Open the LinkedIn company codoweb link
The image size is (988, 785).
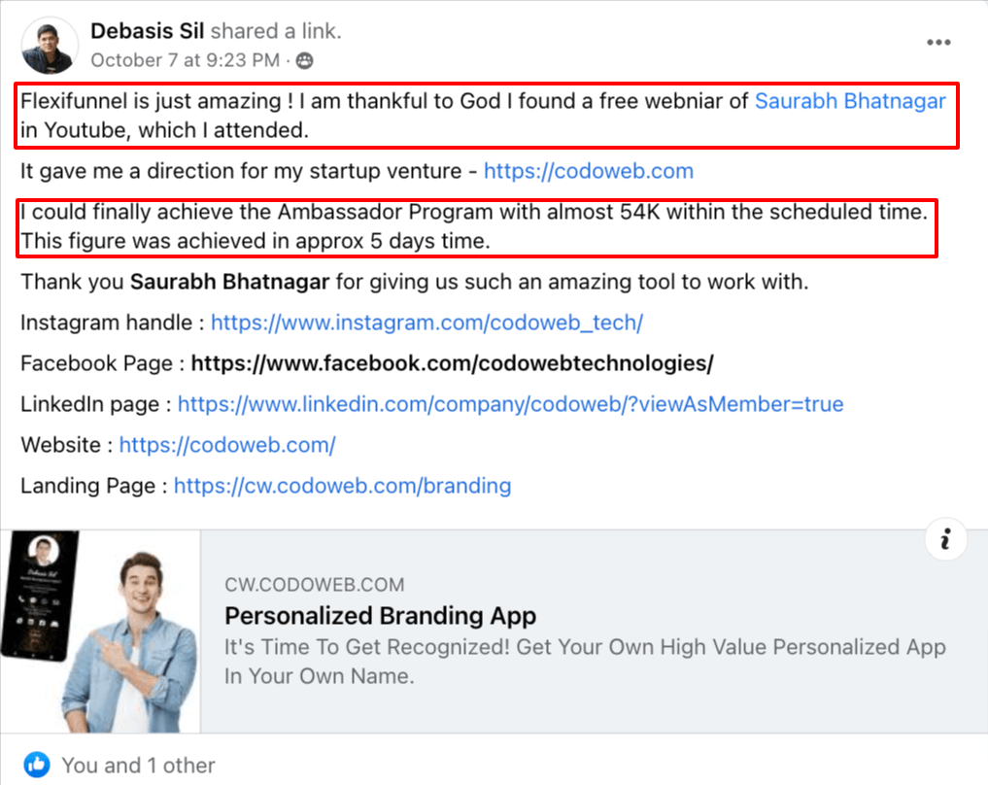[x=510, y=404]
